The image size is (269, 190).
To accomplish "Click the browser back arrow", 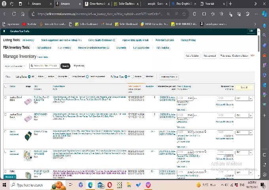I will [5, 14].
